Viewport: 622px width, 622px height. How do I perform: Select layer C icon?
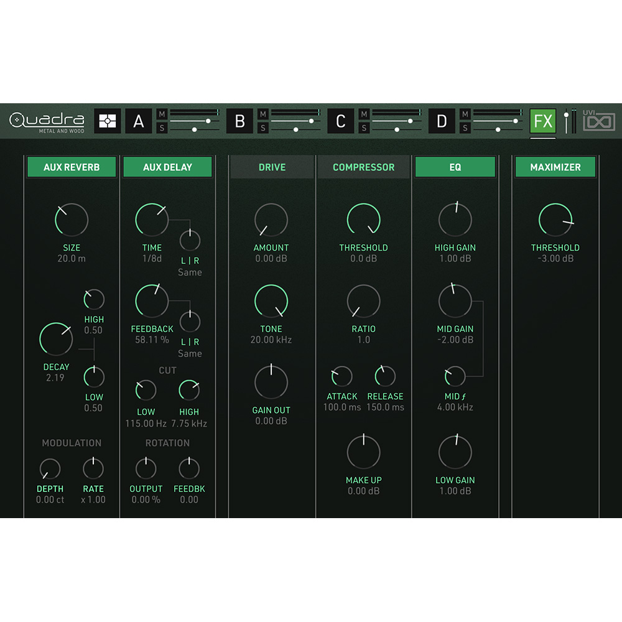340,121
